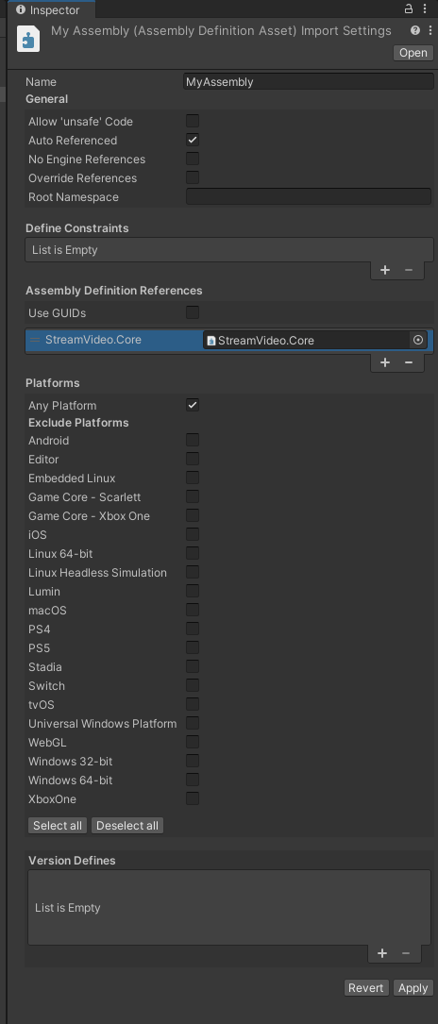This screenshot has width=438, height=1024.
Task: Exclude Game Core - Xbox One platform
Action: (193, 516)
